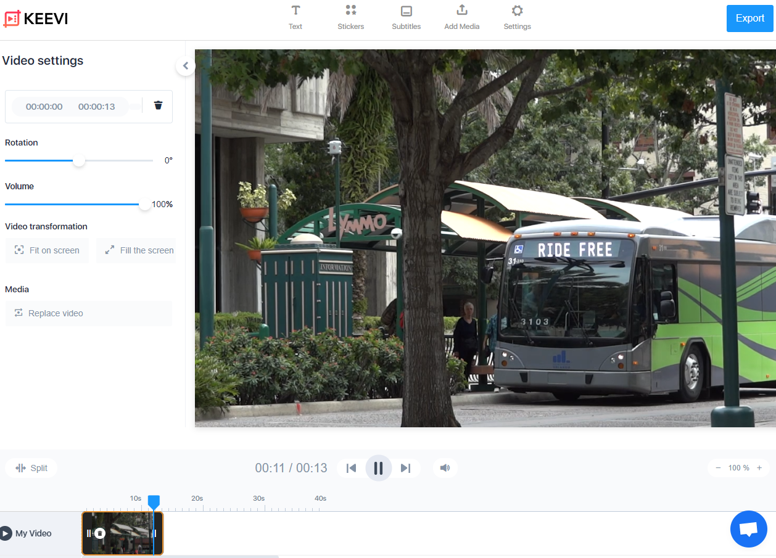Screen dimensions: 776x558
Task: Delete clip using trash icon
Action: pyautogui.click(x=158, y=105)
